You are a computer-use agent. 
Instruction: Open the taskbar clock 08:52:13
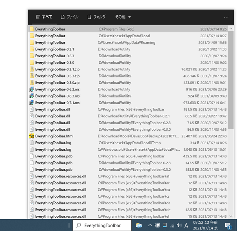[205, 225]
